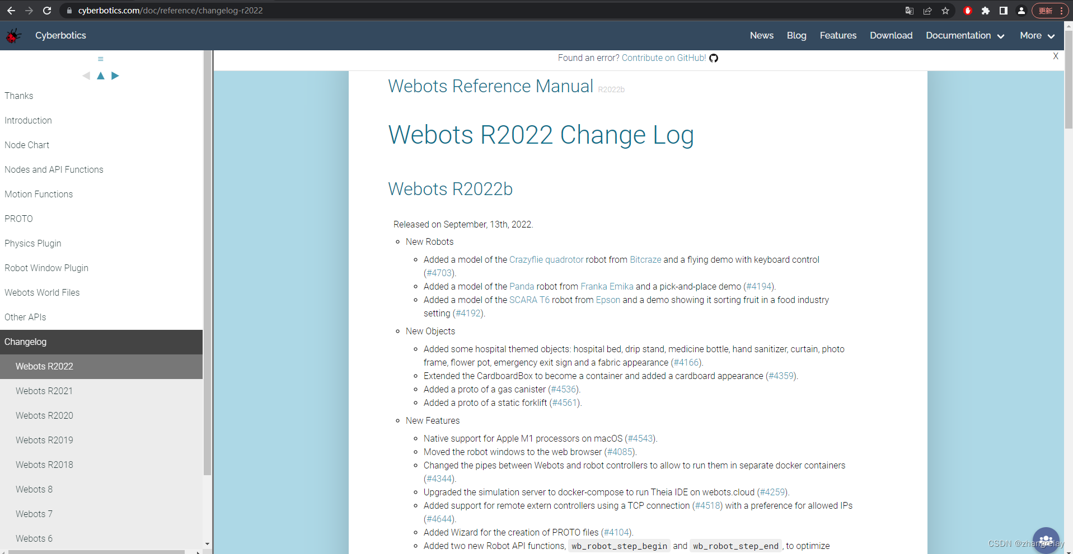Click the browser update button
This screenshot has height=554, width=1073.
[1051, 11]
